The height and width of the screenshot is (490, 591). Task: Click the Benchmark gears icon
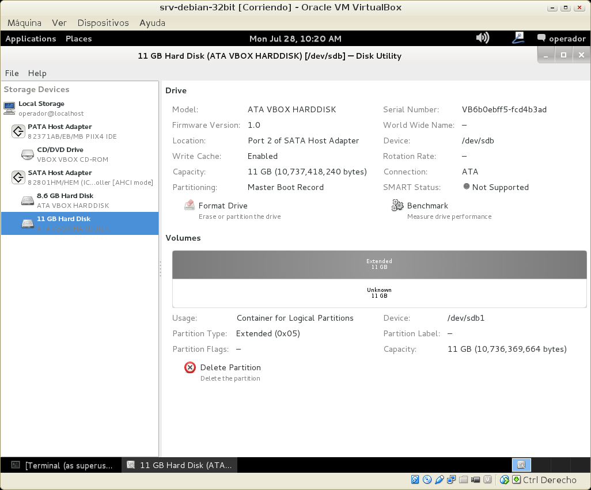tap(397, 206)
